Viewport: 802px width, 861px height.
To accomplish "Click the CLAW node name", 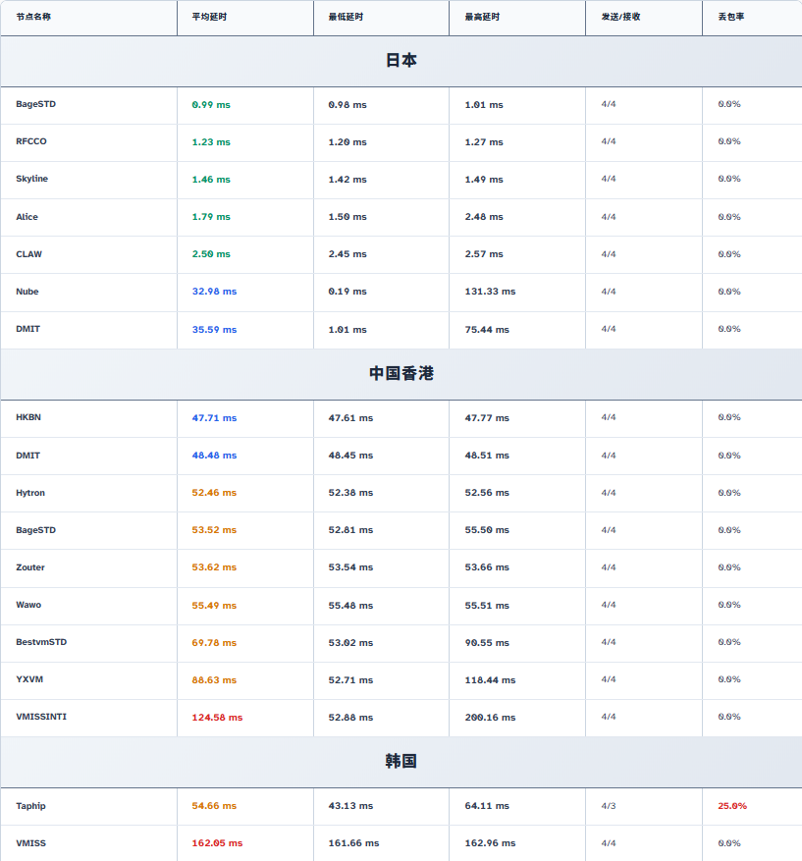I will click(28, 254).
